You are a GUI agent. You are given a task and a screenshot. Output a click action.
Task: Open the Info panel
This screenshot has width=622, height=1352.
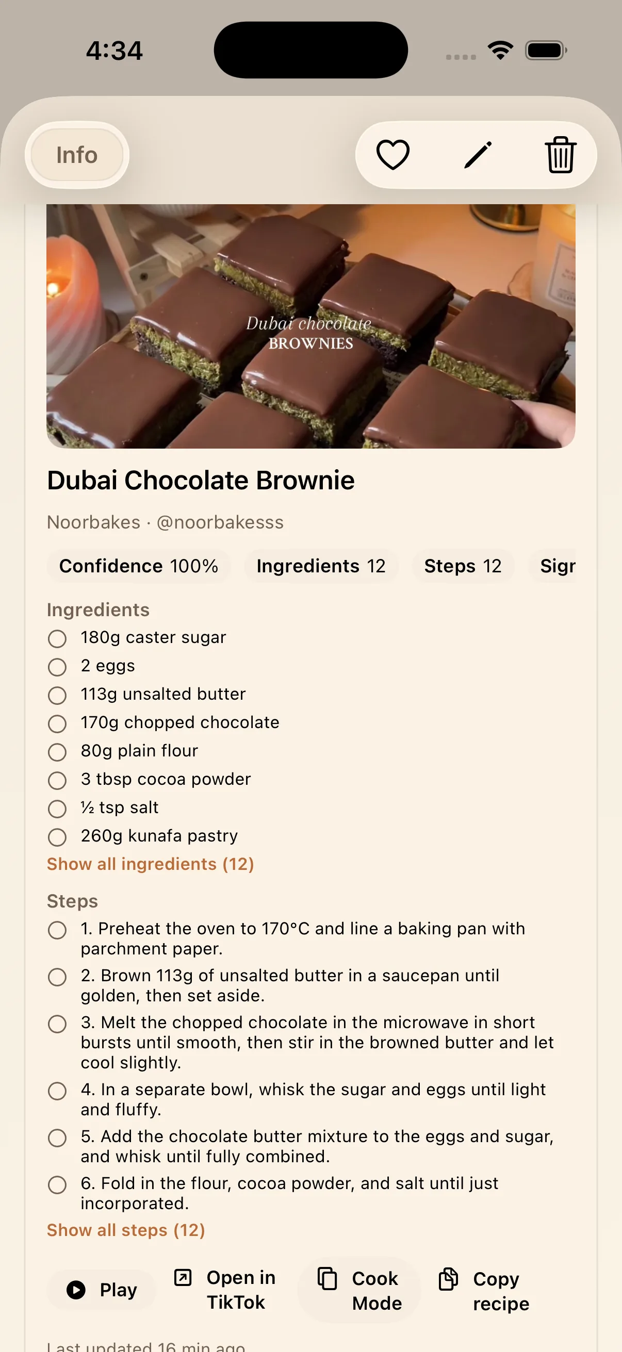[76, 154]
